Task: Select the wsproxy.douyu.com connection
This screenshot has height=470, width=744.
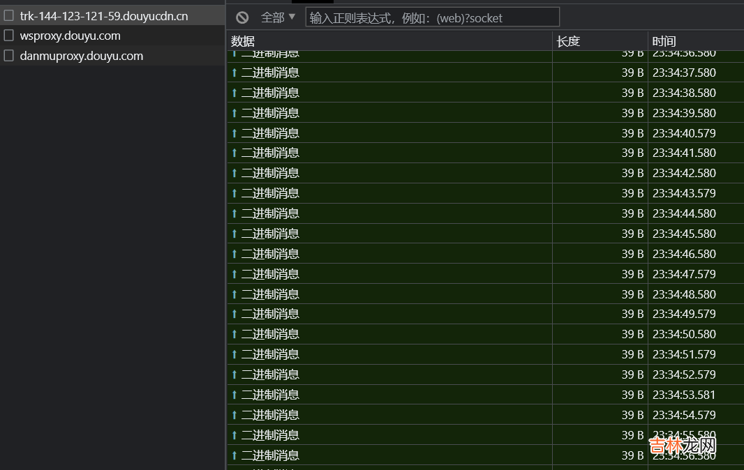Action: point(70,36)
